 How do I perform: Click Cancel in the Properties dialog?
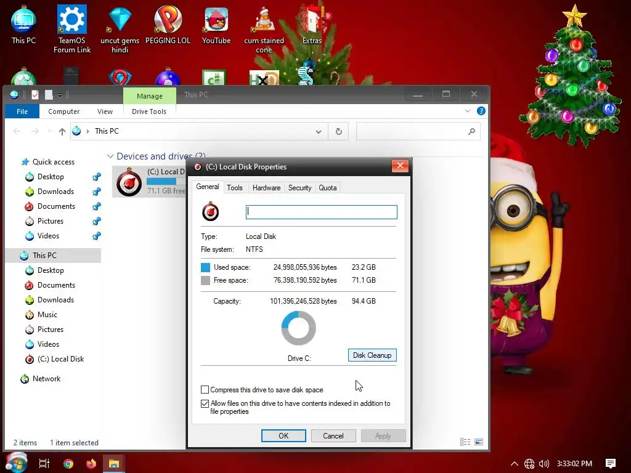tap(333, 435)
